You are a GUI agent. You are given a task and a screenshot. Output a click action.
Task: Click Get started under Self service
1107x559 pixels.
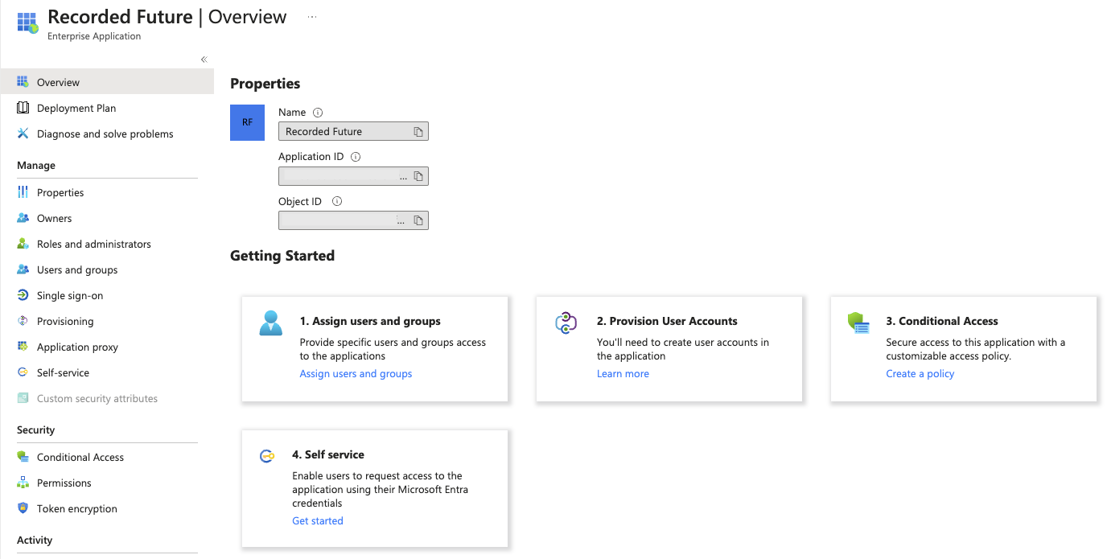click(x=317, y=520)
